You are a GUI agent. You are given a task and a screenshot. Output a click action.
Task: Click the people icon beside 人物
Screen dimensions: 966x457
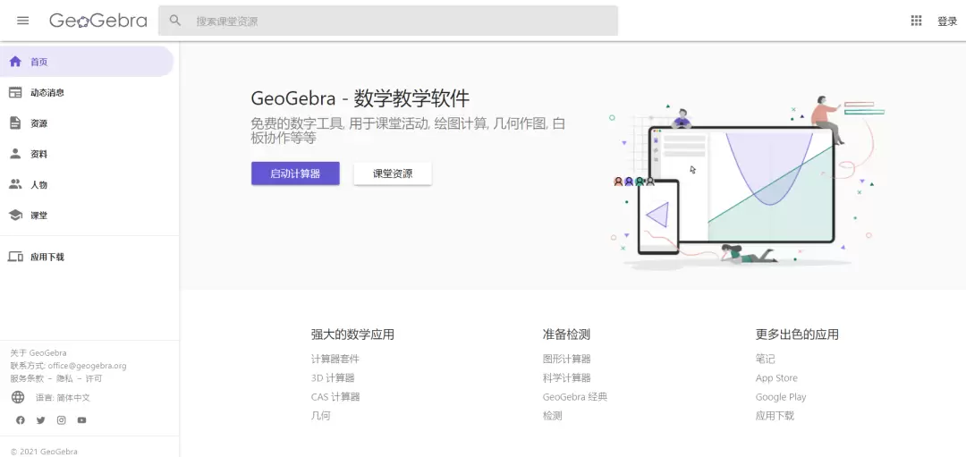pyautogui.click(x=15, y=184)
